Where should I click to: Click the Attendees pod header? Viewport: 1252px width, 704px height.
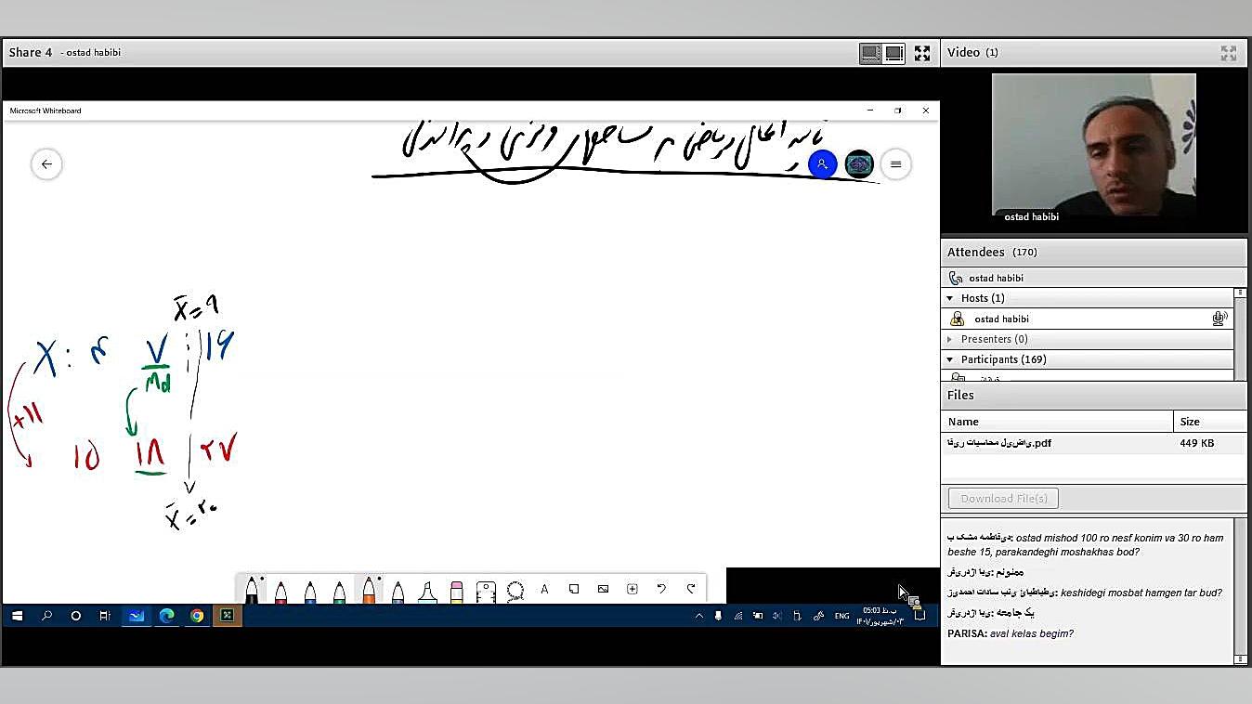1093,252
